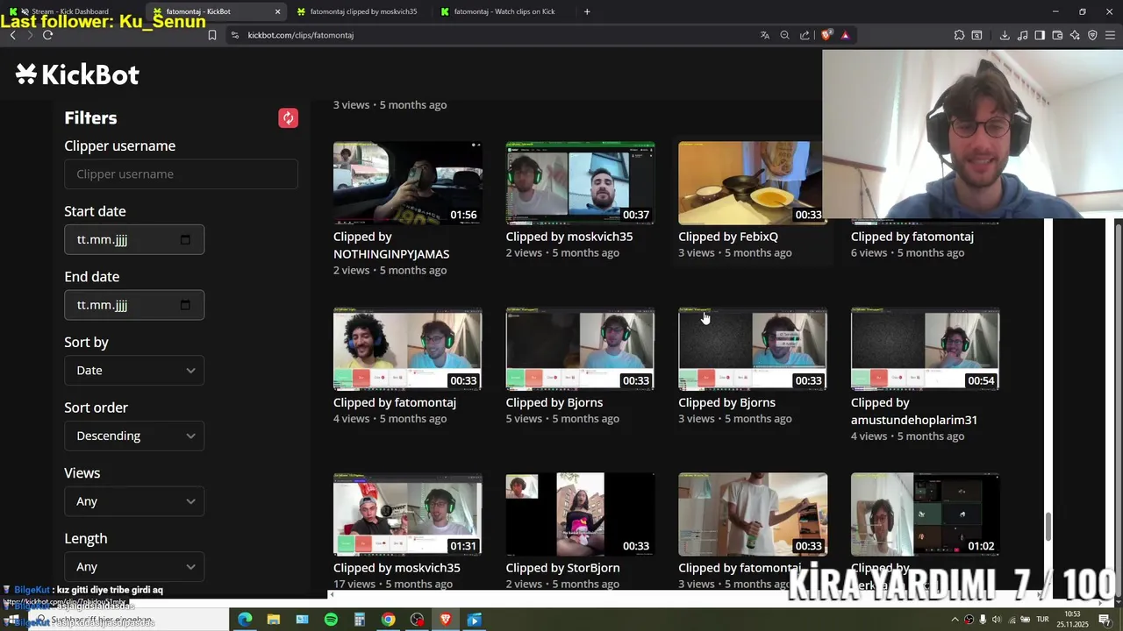The width and height of the screenshot is (1123, 631).
Task: View site information icon in address bar
Action: point(234,35)
